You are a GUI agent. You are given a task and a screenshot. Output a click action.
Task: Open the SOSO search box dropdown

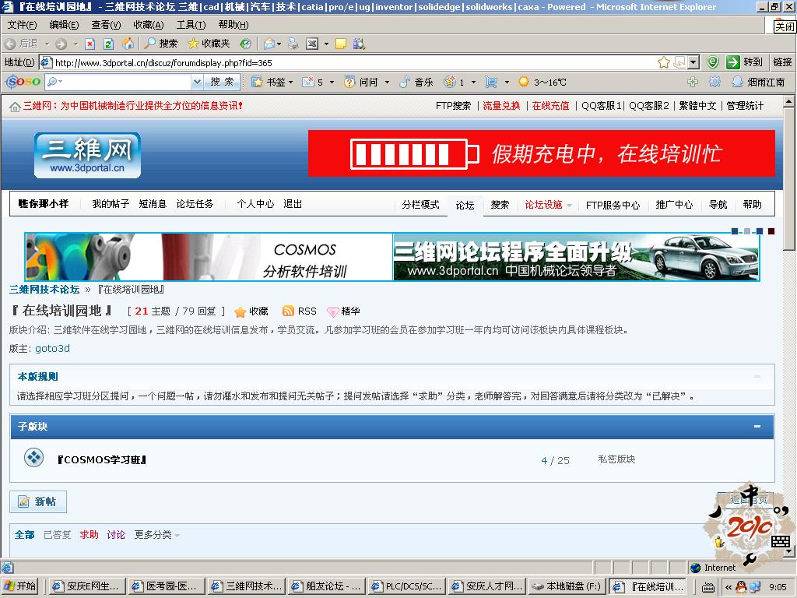pyautogui.click(x=197, y=81)
